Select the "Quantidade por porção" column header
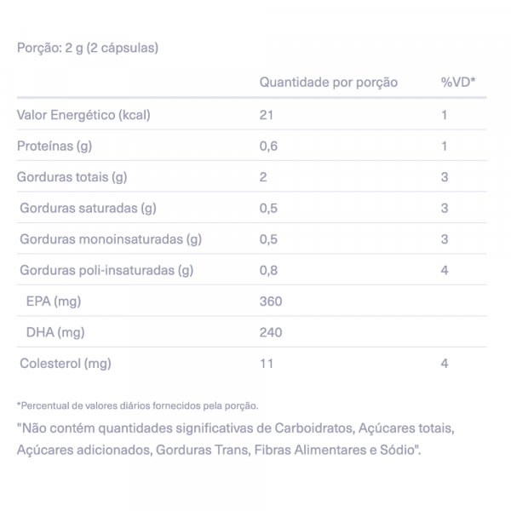 328,83
